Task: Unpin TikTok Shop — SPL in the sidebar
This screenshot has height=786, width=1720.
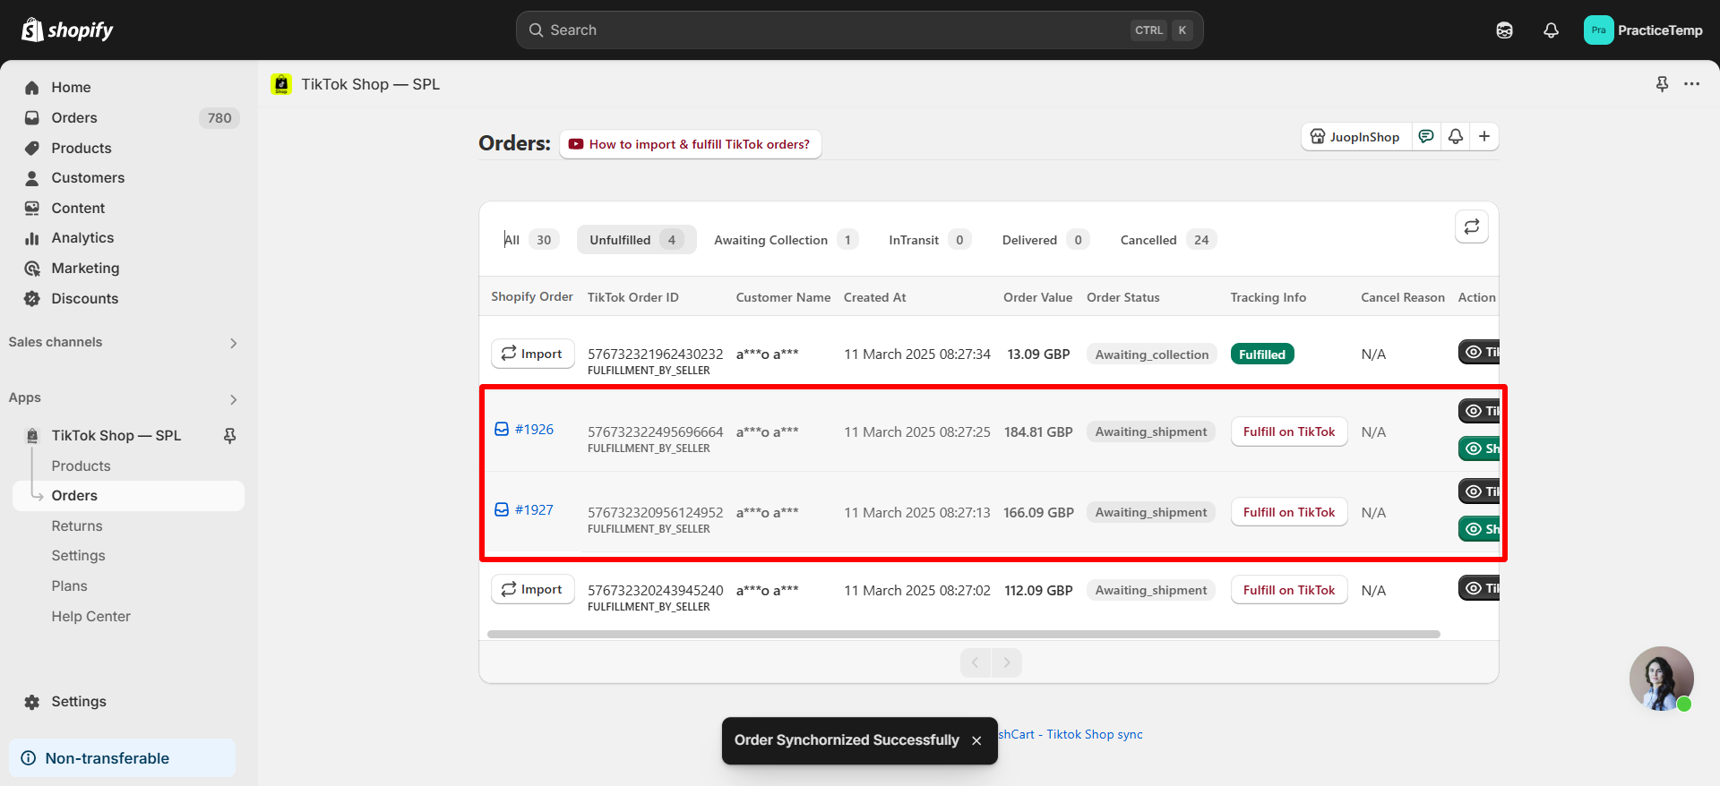Action: 230,436
